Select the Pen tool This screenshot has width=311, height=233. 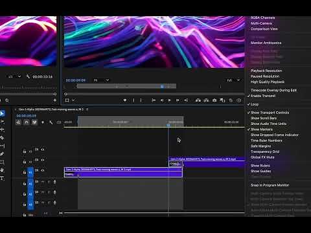tap(2, 154)
